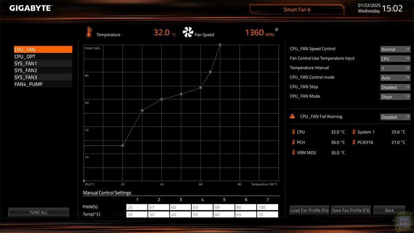This screenshot has width=414, height=233.
Task: Click the PCH 36.0 °C value
Action: [x=338, y=142]
